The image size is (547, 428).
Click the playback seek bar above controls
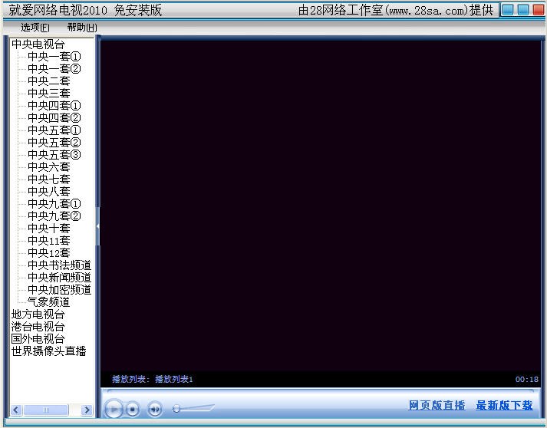click(x=320, y=390)
